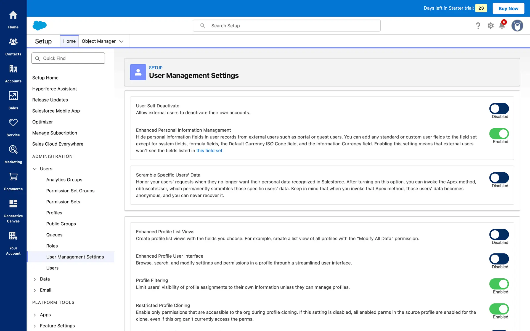Select Permission Sets in the sidebar
530x331 pixels.
point(63,202)
